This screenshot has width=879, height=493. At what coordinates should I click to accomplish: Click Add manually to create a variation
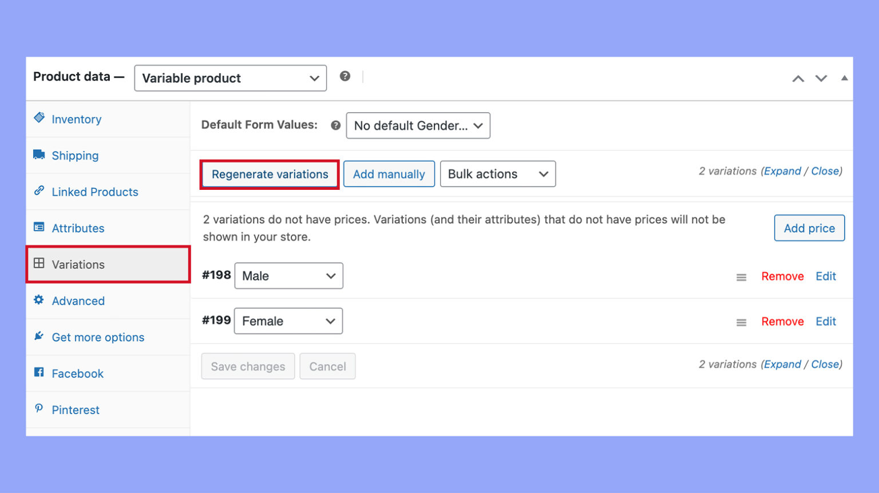(389, 174)
